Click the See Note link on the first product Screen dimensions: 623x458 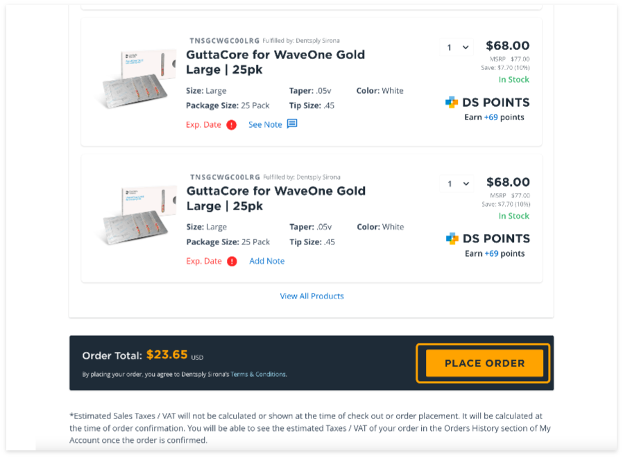click(x=265, y=125)
